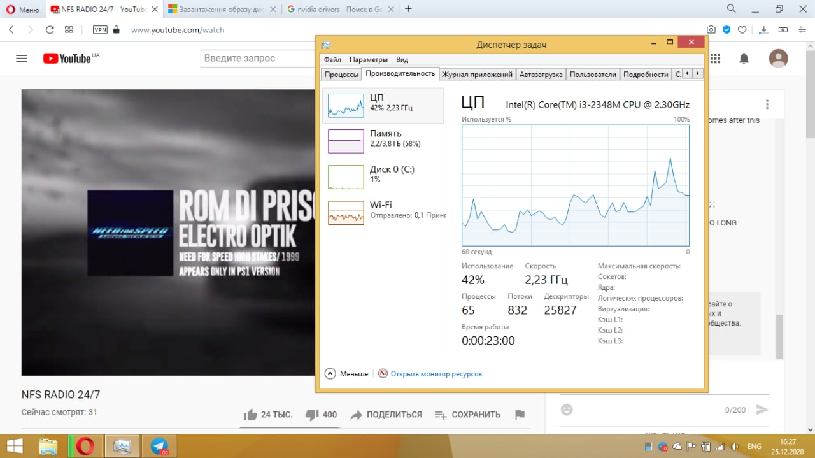Add page to bookmarks with heart icon
This screenshot has height=458, width=815.
pyautogui.click(x=742, y=30)
